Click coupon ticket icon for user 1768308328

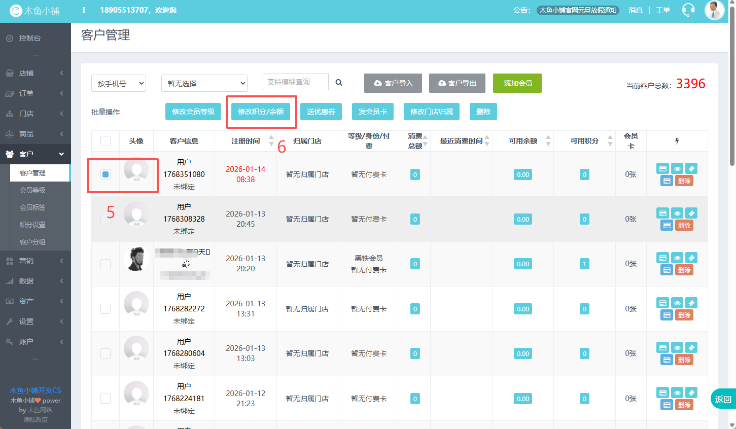(x=691, y=213)
